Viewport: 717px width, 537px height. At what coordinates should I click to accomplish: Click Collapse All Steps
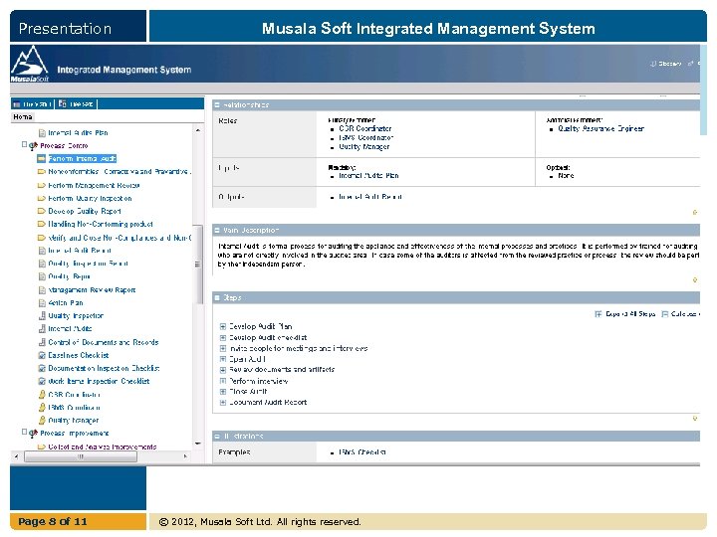click(x=681, y=313)
